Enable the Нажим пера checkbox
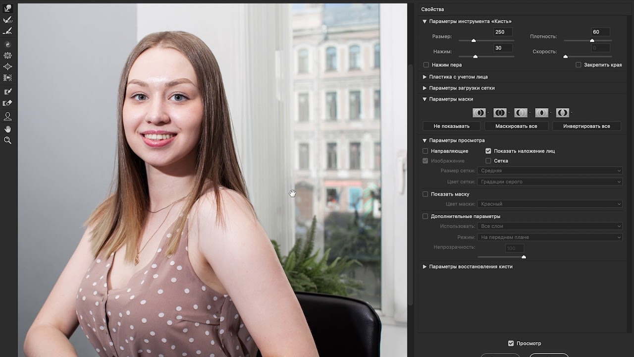The height and width of the screenshot is (357, 634). point(426,65)
